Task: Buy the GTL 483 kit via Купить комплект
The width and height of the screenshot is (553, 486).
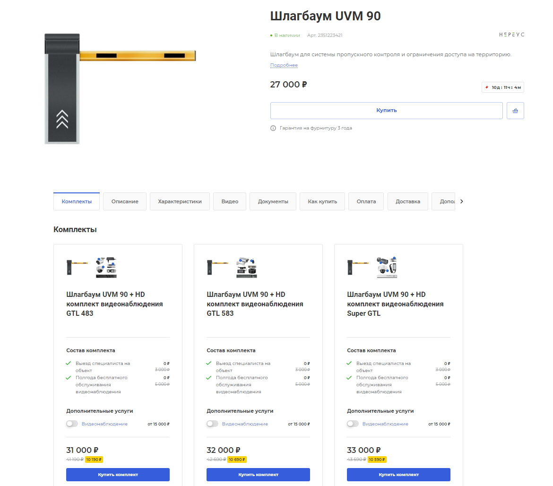Action: [118, 475]
